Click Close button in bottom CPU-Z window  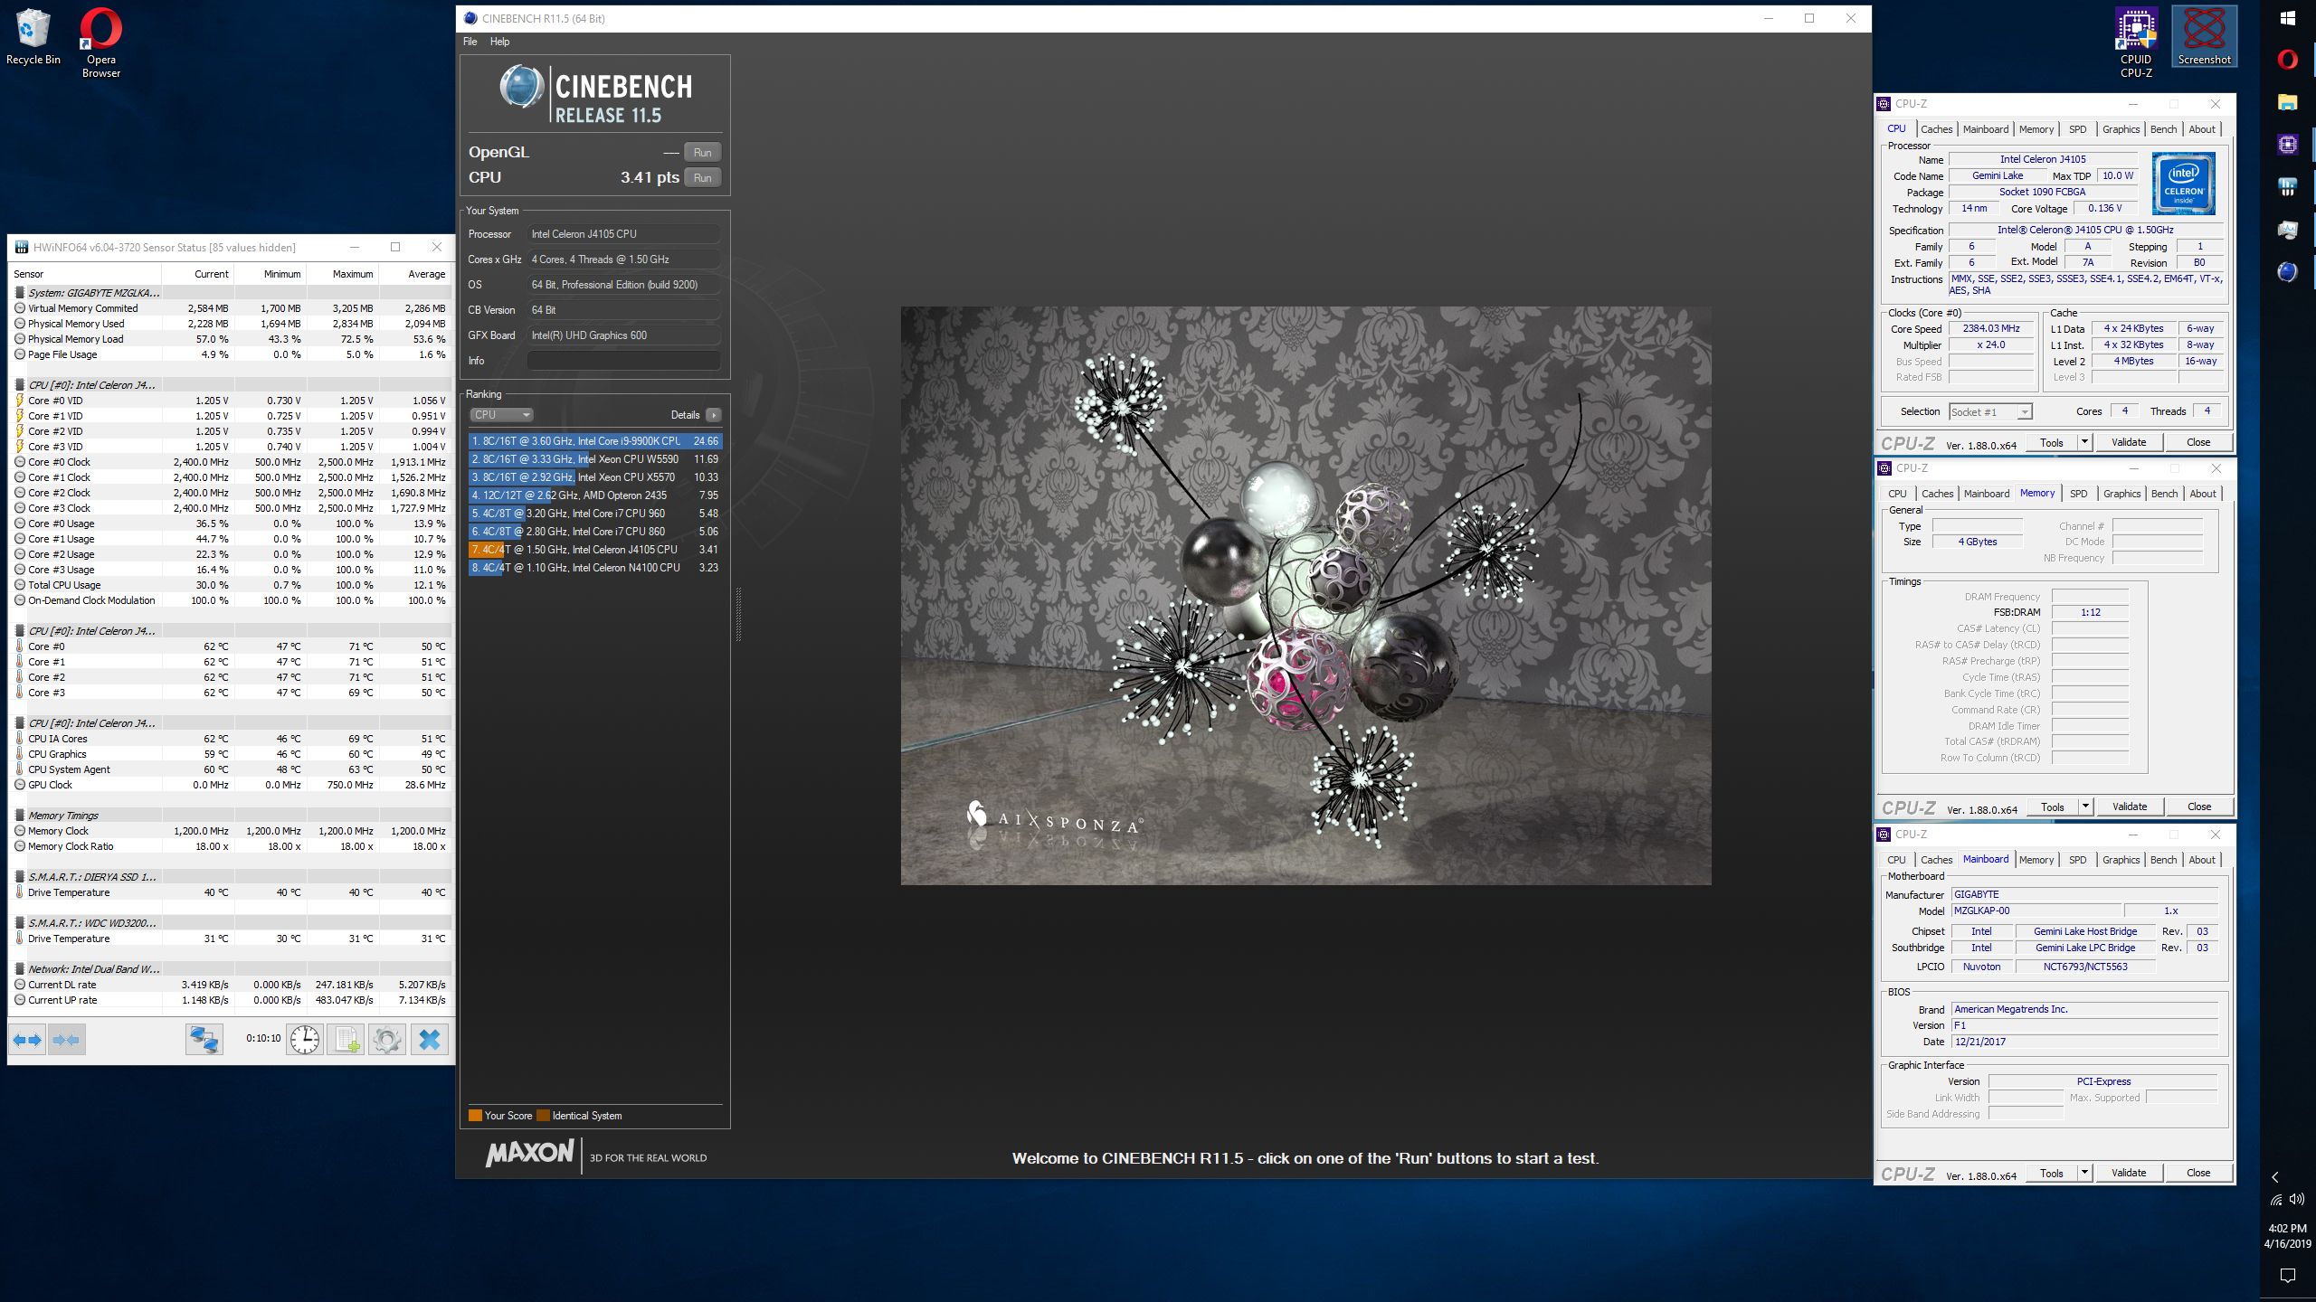click(x=2198, y=1174)
